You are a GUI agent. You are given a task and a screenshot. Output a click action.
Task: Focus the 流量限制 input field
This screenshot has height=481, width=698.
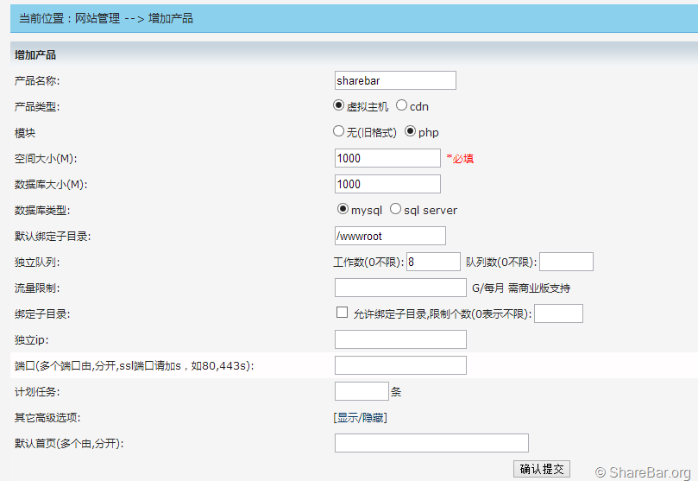(399, 288)
